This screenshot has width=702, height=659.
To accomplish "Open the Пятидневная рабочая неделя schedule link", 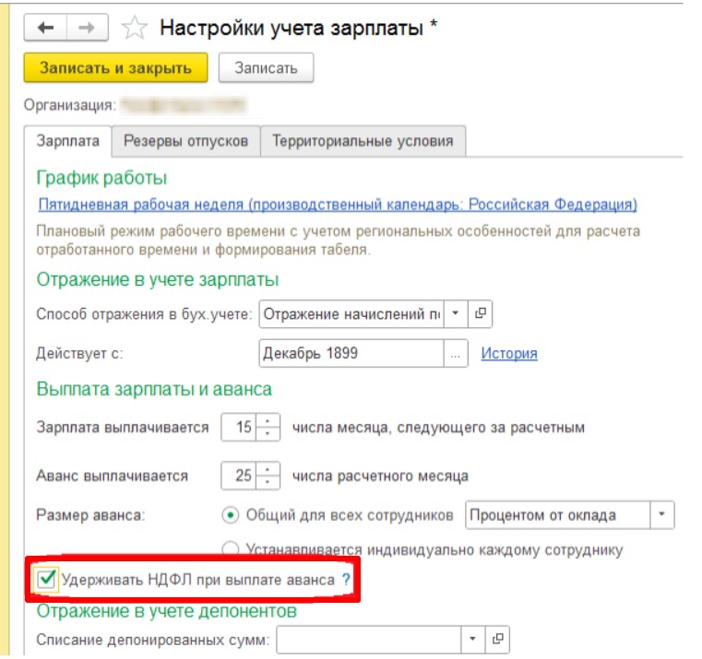I will click(337, 205).
